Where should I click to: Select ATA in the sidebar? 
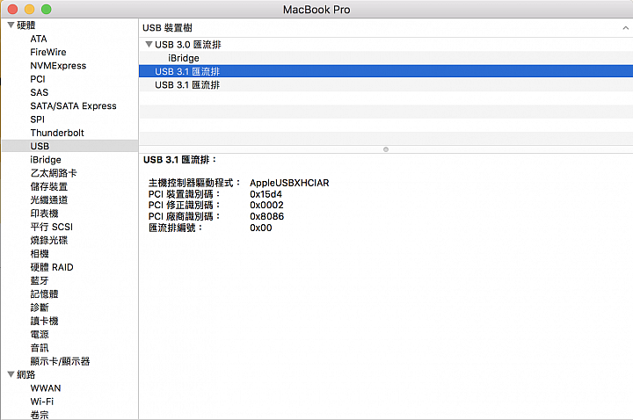click(x=39, y=39)
